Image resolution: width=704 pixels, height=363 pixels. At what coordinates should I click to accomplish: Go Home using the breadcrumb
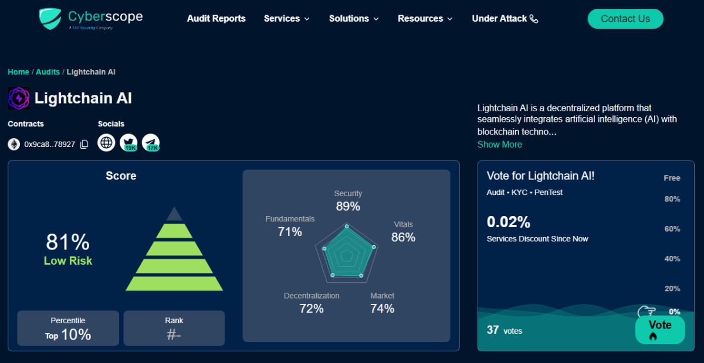tap(18, 71)
